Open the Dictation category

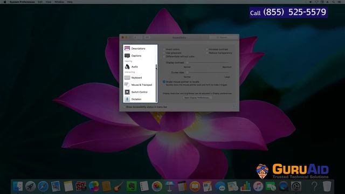tap(140, 99)
